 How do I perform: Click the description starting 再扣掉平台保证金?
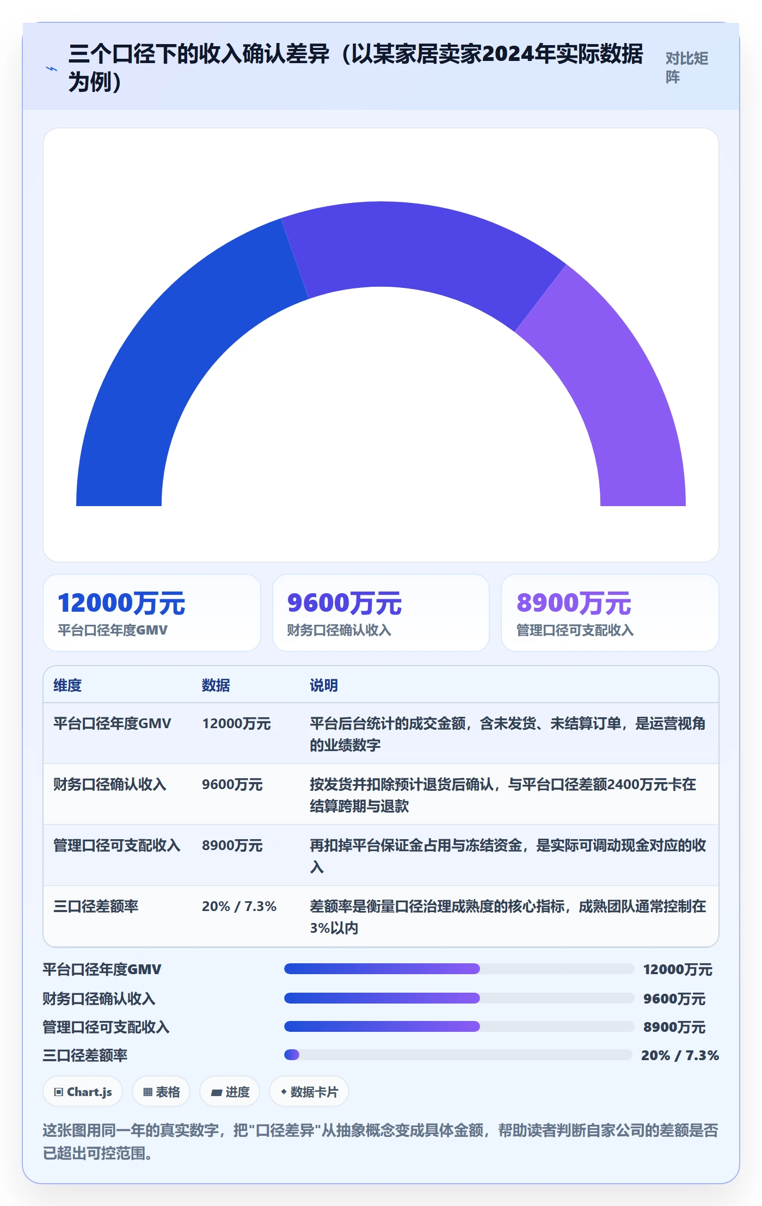click(x=508, y=856)
